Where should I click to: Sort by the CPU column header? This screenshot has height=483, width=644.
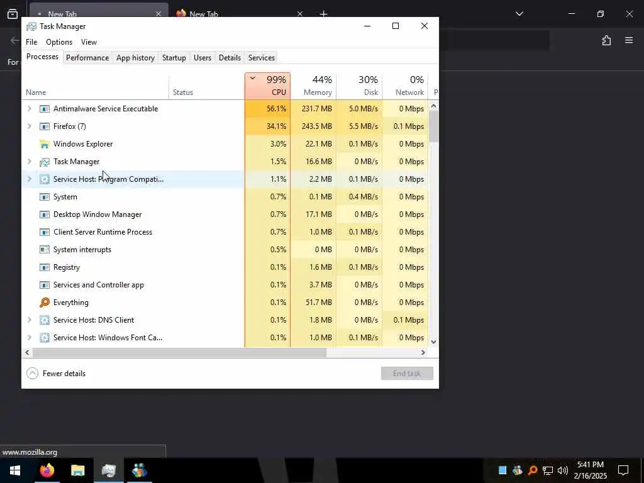coord(267,86)
